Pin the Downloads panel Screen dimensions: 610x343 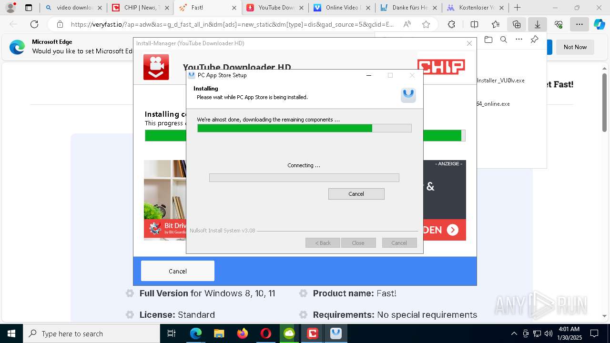535,40
